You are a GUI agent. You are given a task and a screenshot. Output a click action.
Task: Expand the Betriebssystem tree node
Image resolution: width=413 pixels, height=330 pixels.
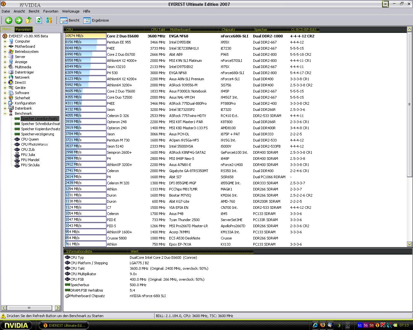tap(5, 52)
